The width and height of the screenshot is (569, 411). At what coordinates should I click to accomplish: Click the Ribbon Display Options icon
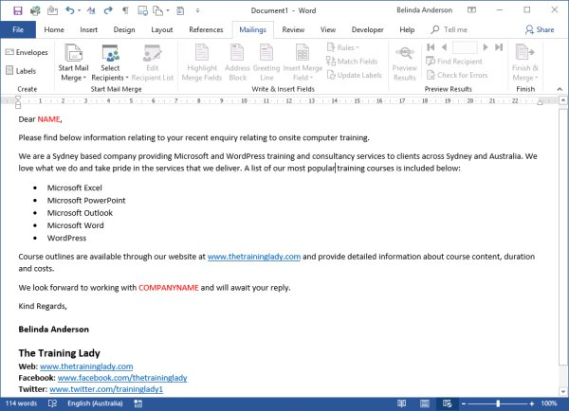[x=471, y=10]
